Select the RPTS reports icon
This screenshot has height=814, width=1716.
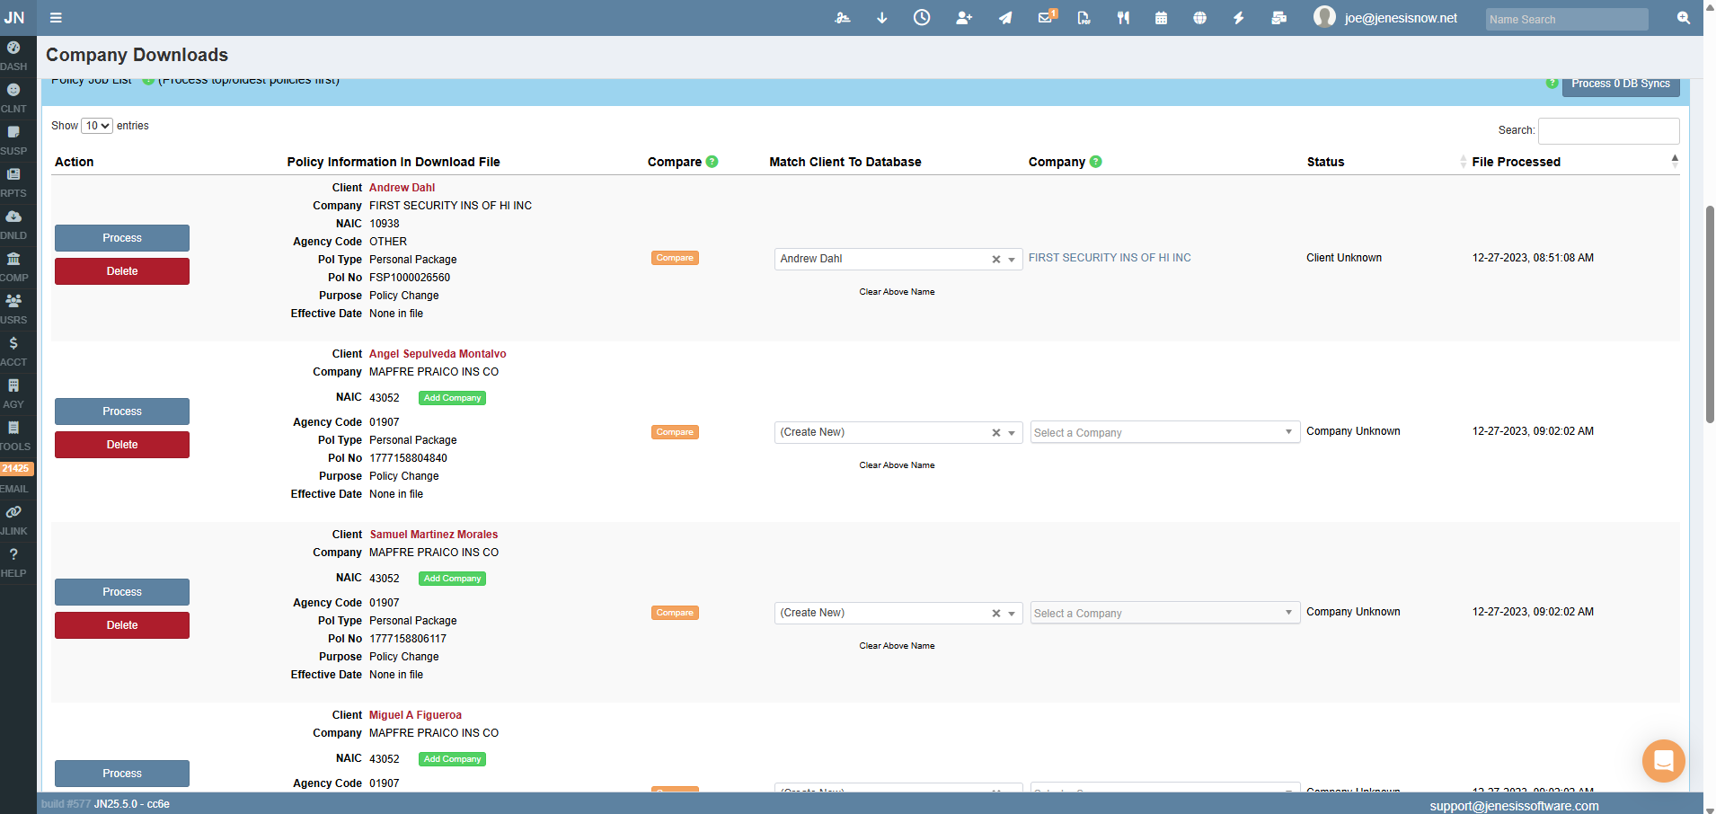click(14, 181)
